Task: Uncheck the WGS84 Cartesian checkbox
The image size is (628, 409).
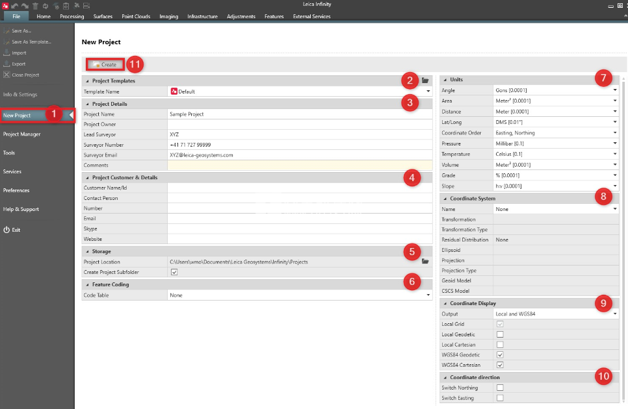Action: point(500,365)
